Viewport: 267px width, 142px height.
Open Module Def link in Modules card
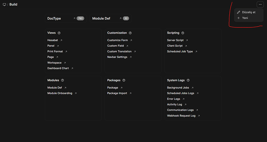[x=55, y=88]
